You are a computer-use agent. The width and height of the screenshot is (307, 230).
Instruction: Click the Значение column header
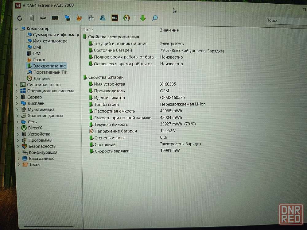click(x=169, y=30)
